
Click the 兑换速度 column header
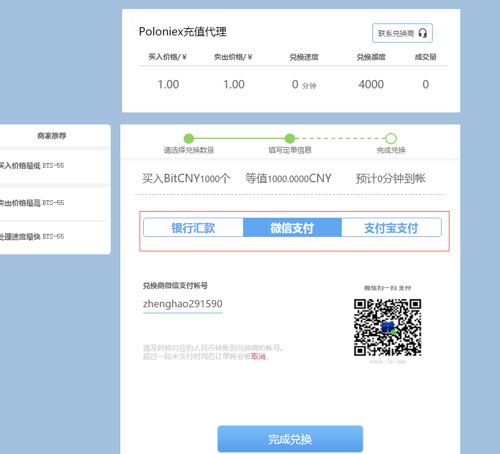click(x=304, y=57)
